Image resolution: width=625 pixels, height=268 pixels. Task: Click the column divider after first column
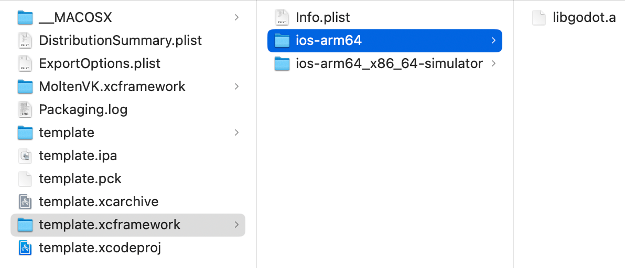pyautogui.click(x=256, y=134)
